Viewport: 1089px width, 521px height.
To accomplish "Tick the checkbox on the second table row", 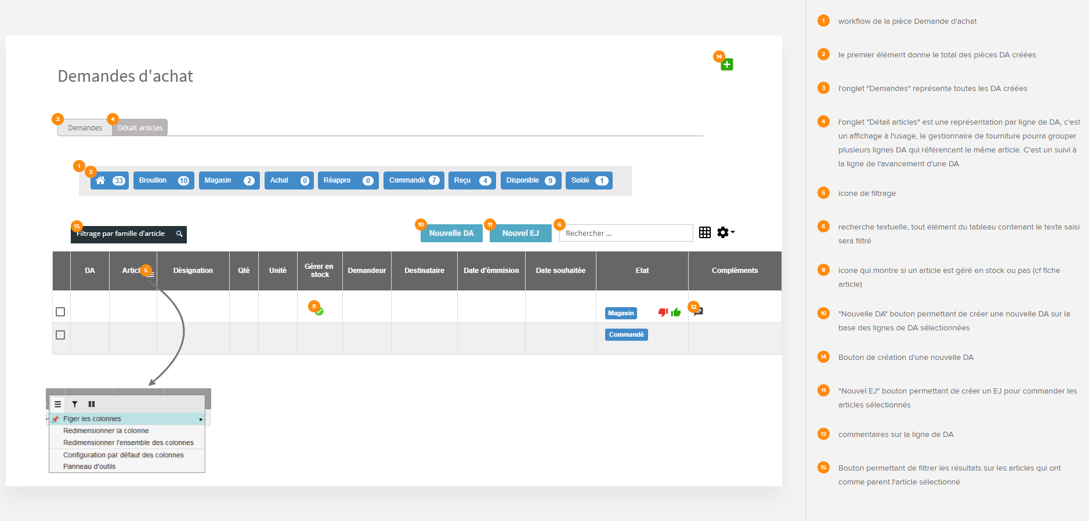I will coord(60,335).
